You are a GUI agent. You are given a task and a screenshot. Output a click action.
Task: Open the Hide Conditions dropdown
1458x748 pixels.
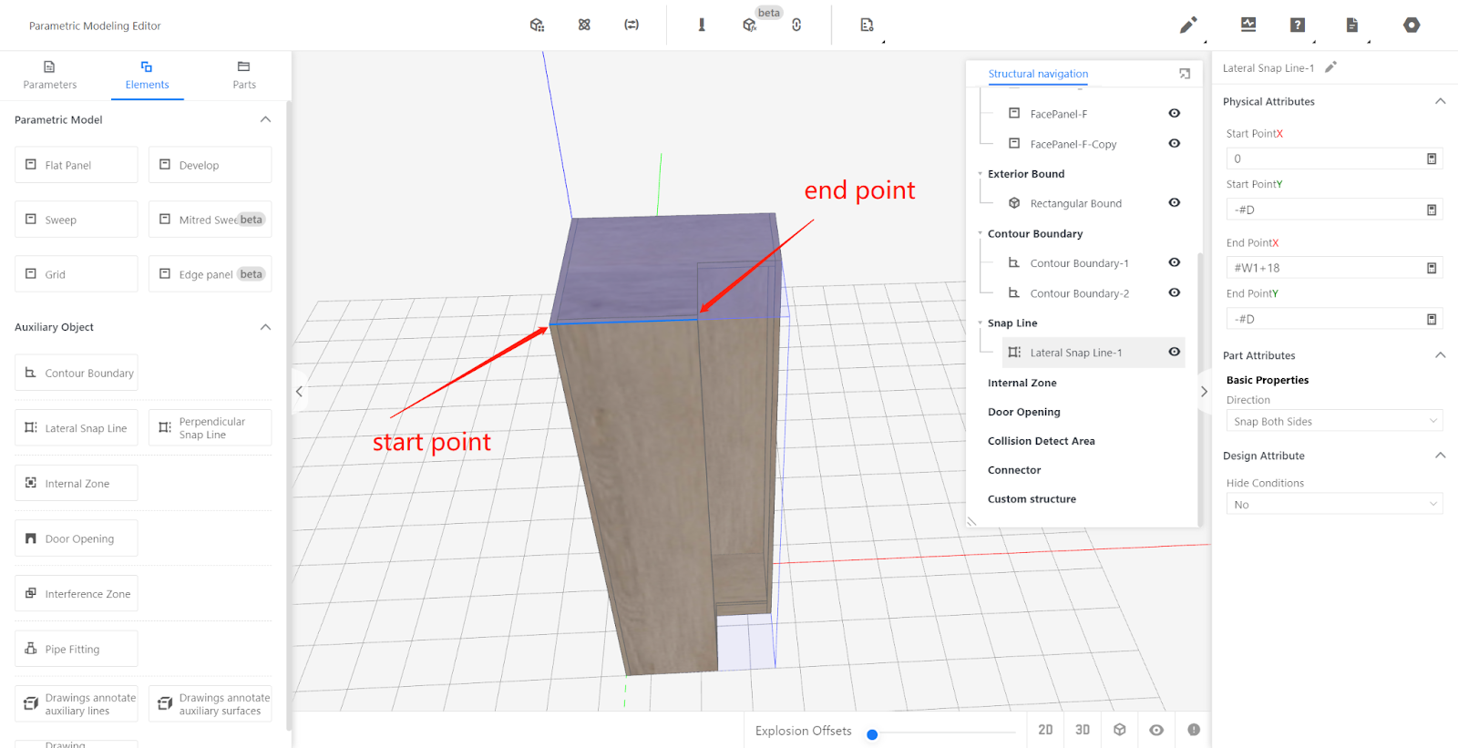point(1334,505)
